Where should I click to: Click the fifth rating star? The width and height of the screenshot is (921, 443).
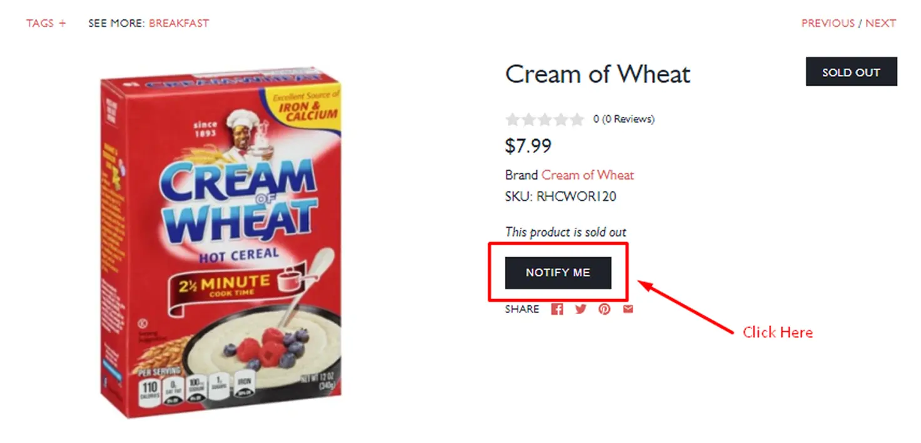click(x=578, y=119)
